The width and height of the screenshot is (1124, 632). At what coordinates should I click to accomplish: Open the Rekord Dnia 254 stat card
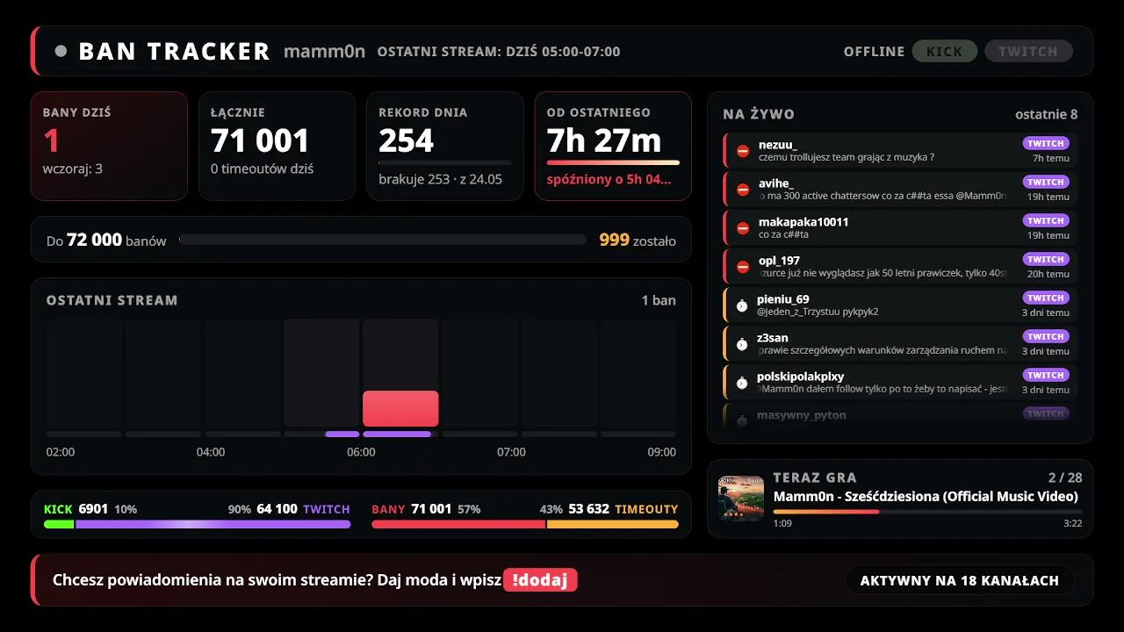[x=445, y=147]
